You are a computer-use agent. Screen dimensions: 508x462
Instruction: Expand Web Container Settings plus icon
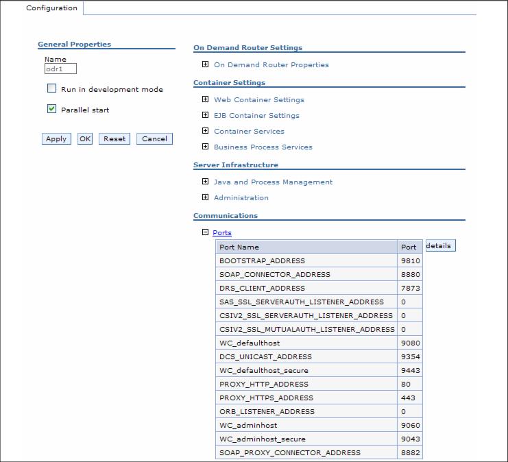pyautogui.click(x=205, y=99)
